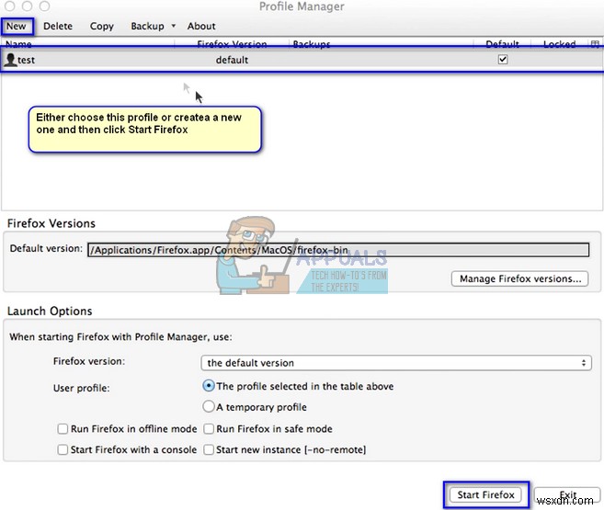Open the Firefox version dropdown
This screenshot has height=510, width=604.
[x=396, y=363]
